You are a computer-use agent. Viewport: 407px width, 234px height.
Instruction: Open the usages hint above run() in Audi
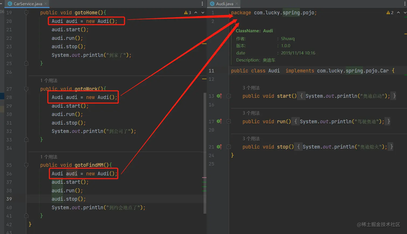251,113
